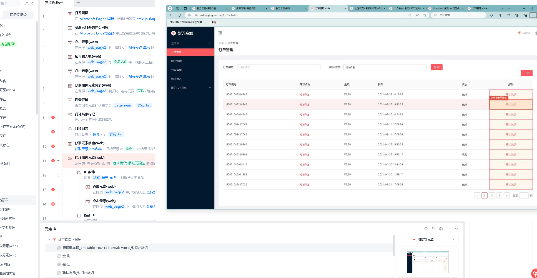Click the 订单编号 input field
This screenshot has height=278, width=537.
(x=279, y=67)
